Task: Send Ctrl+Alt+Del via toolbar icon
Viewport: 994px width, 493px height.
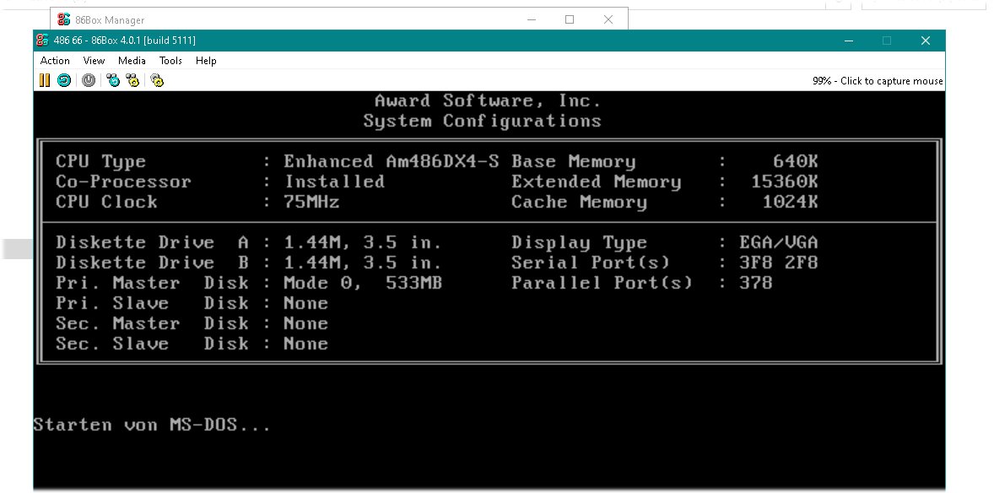Action: point(113,80)
